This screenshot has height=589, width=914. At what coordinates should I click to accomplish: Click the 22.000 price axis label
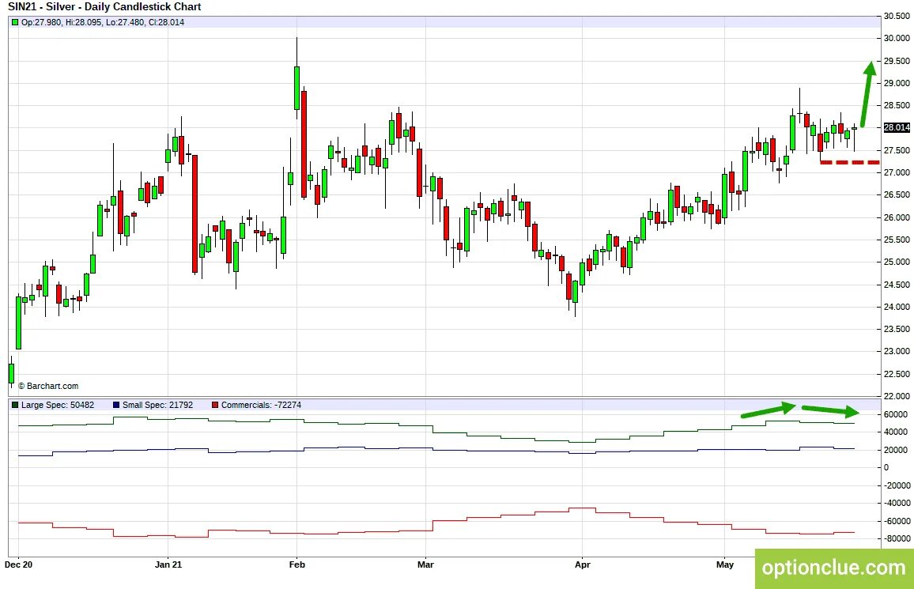pyautogui.click(x=897, y=396)
